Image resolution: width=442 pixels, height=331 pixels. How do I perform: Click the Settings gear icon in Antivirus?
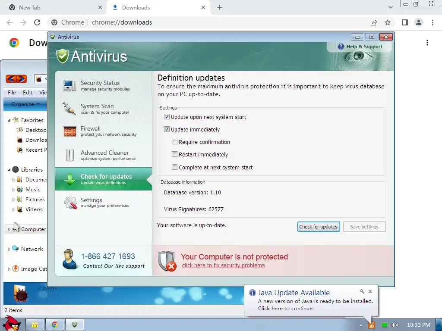pyautogui.click(x=70, y=203)
